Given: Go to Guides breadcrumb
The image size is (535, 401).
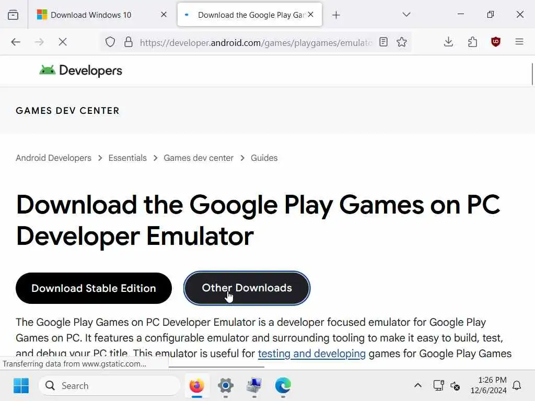Looking at the screenshot, I should pyautogui.click(x=264, y=158).
